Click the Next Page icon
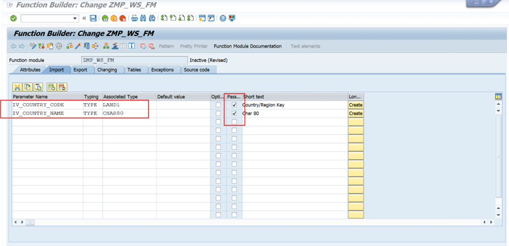Image resolution: width=509 pixels, height=246 pixels. click(x=182, y=18)
